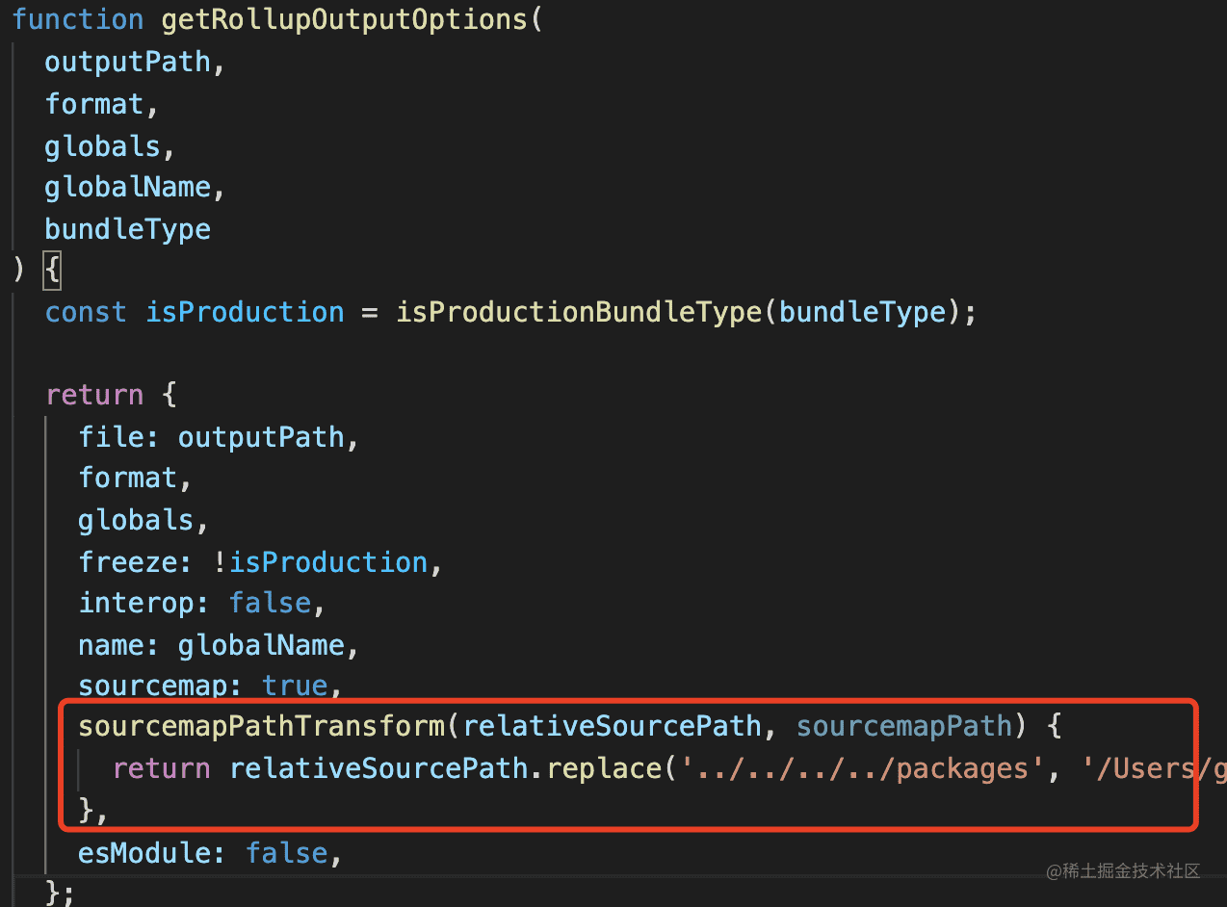This screenshot has height=907, width=1227.
Task: Click the outputPath parameter in function signature
Action: coord(127,62)
